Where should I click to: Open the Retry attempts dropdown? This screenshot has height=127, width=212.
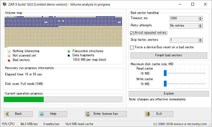pyautogui.click(x=200, y=26)
